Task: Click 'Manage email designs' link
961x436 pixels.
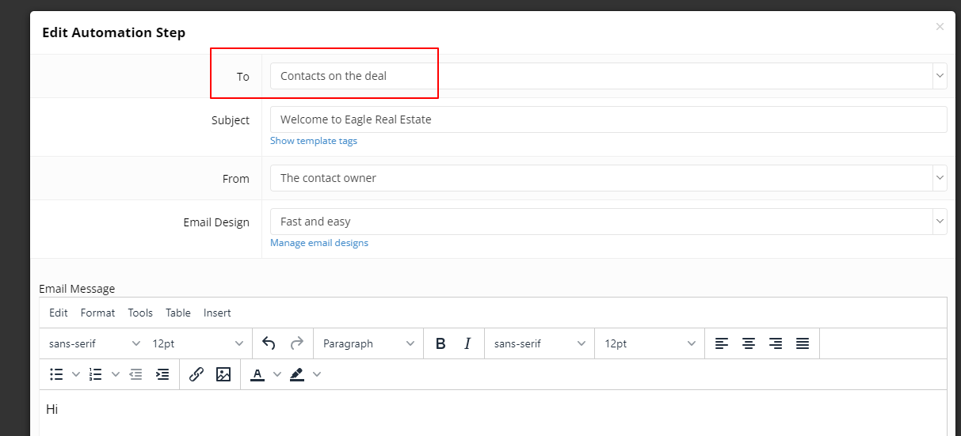Action: [319, 243]
